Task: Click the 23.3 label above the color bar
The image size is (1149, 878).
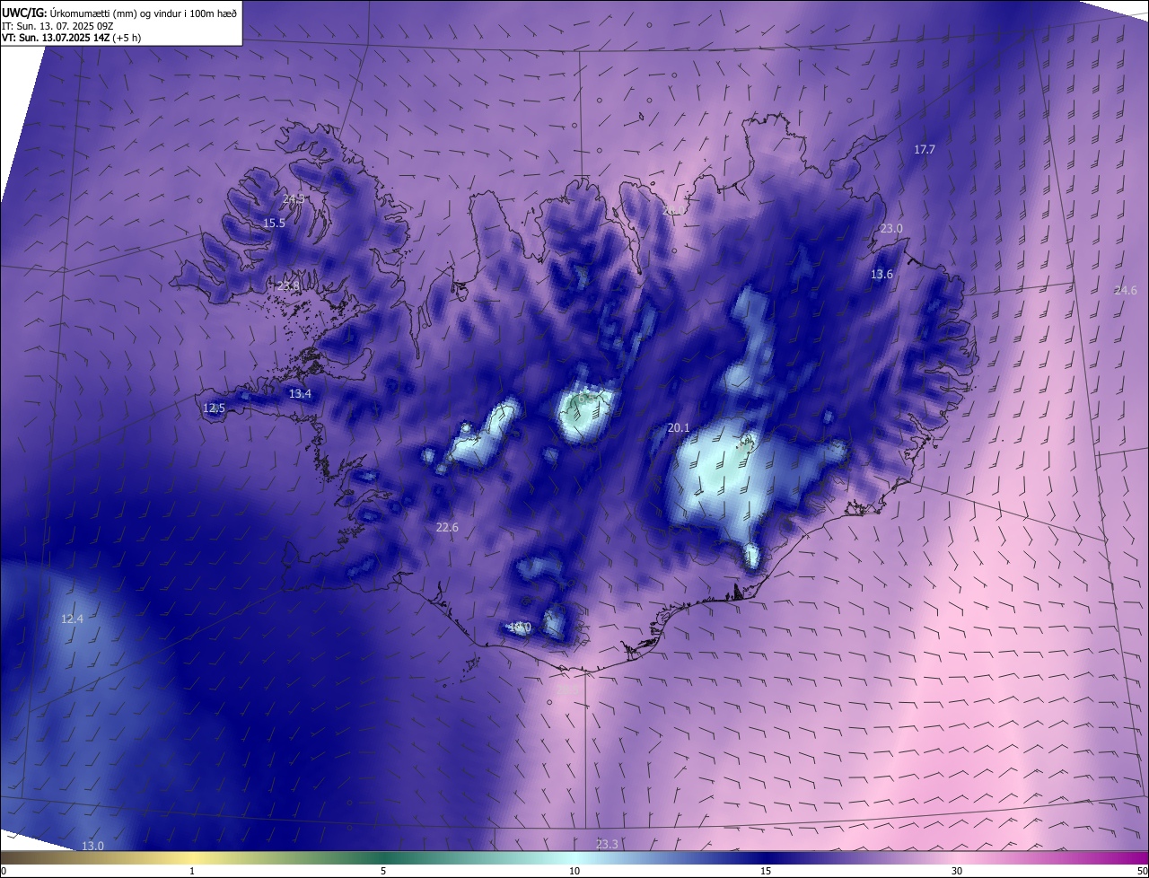Action: 607,844
